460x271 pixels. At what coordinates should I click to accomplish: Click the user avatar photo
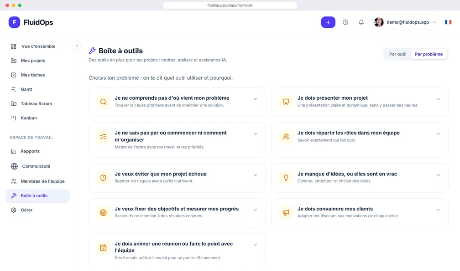[379, 22]
